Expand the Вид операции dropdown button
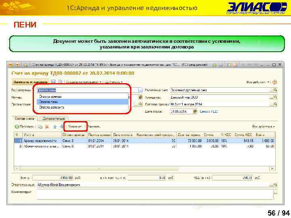The width and height of the screenshot is (291, 218). pyautogui.click(x=141, y=90)
